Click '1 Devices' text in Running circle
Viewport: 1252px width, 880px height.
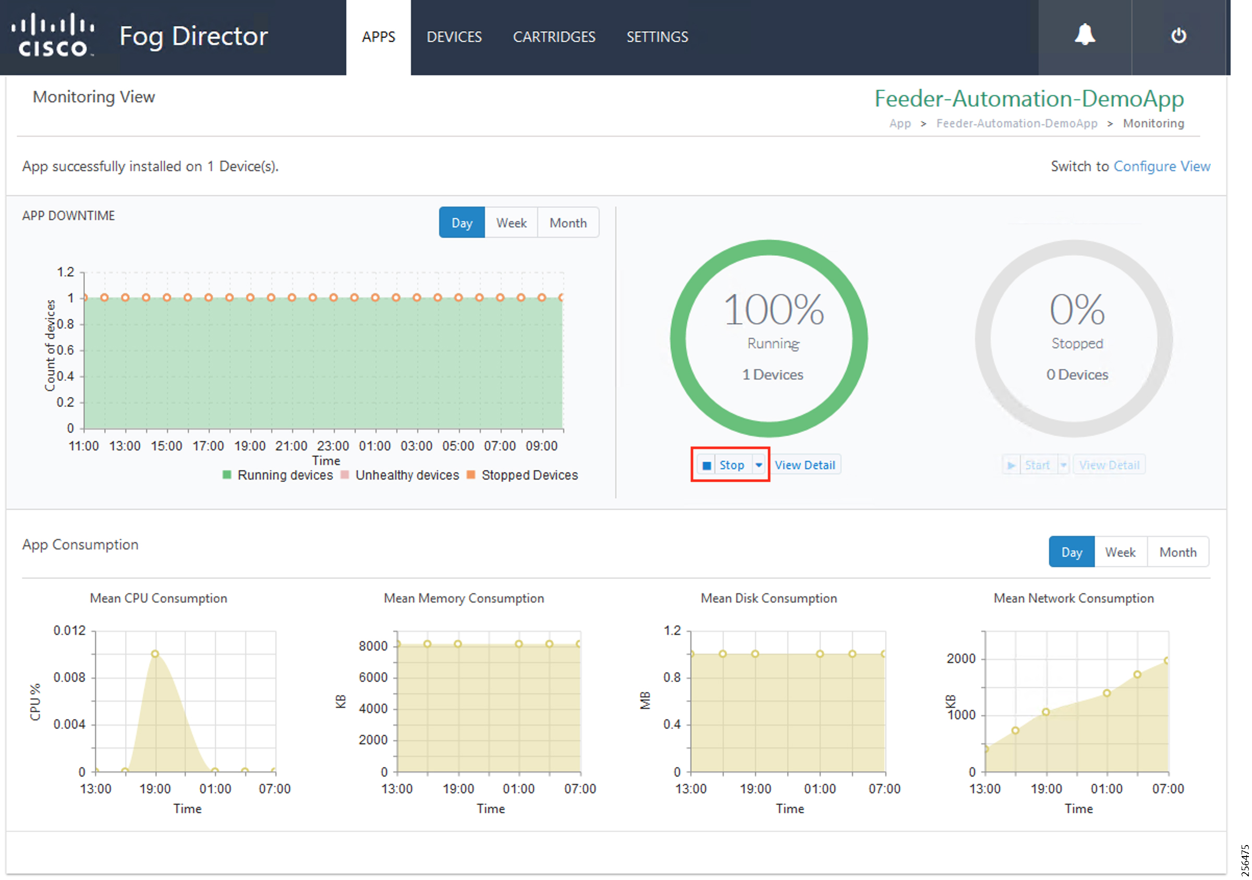pos(773,374)
